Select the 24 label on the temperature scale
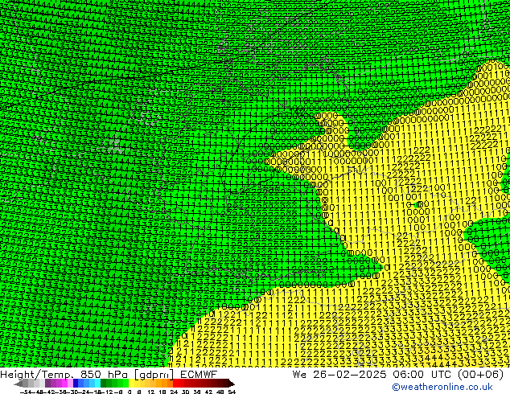Screen dimensions: 510x394 (174, 392)
